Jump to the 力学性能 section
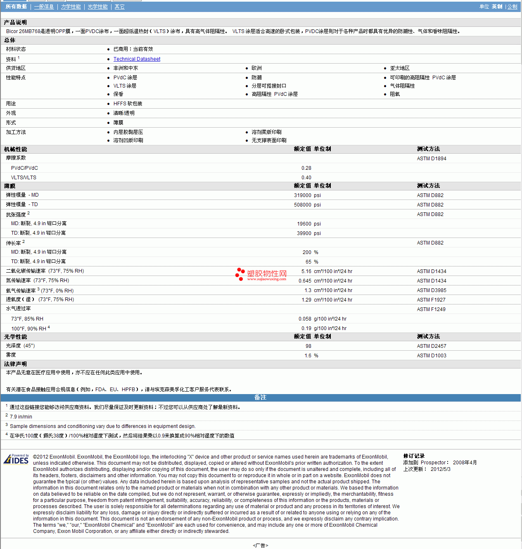 [x=71, y=7]
